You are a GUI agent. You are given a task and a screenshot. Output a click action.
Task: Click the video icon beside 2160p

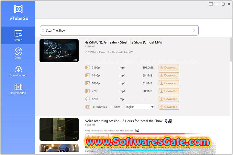(88, 67)
